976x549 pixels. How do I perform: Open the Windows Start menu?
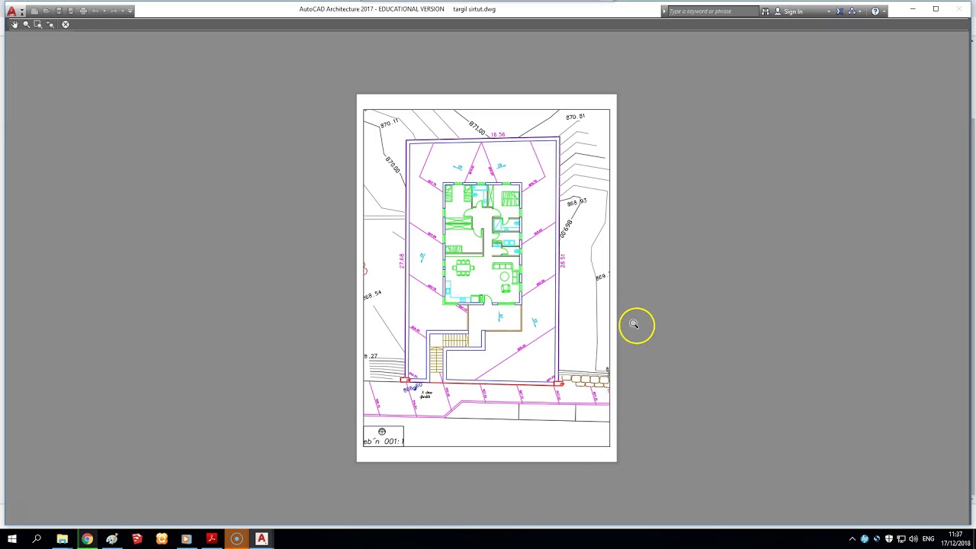click(11, 539)
